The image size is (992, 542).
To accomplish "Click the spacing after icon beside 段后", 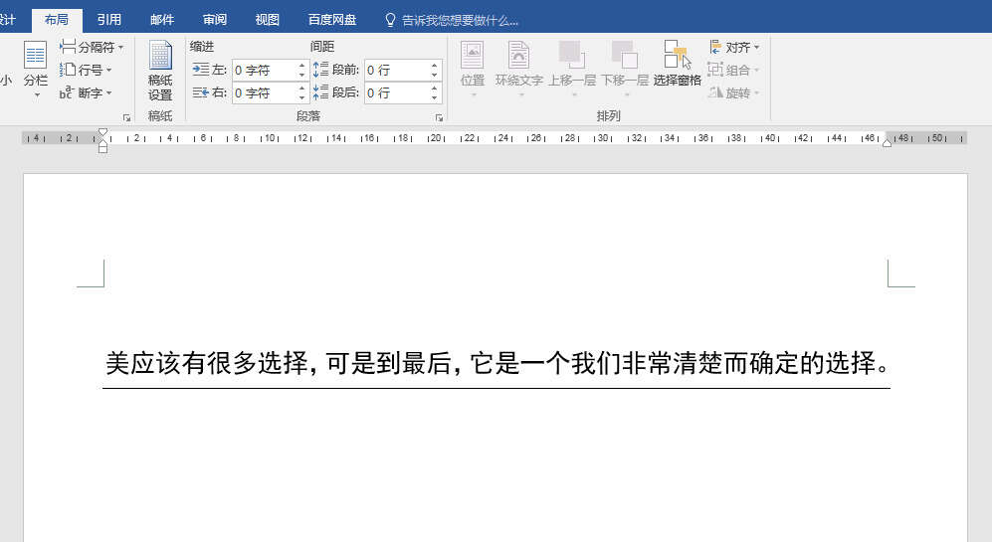I will coord(320,92).
